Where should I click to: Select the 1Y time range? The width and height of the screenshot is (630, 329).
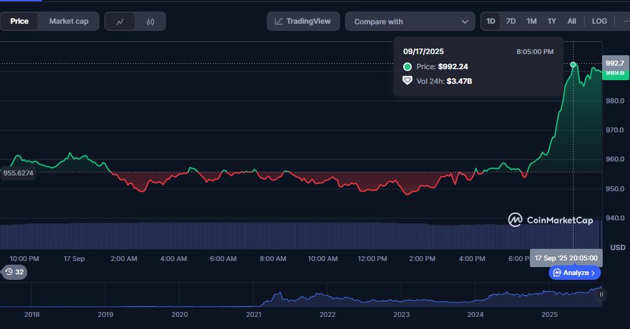[552, 21]
